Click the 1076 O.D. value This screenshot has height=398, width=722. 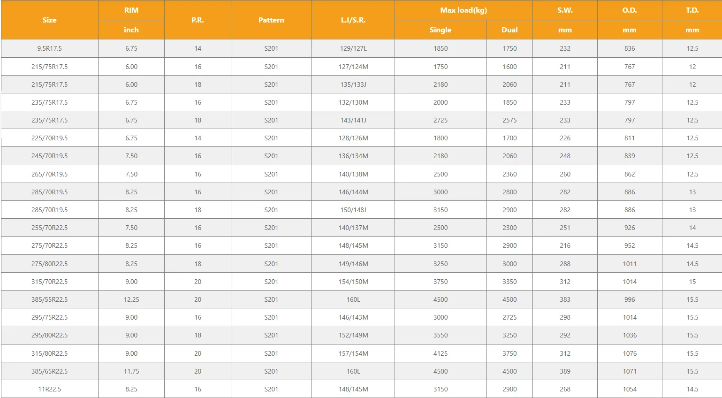coord(630,353)
